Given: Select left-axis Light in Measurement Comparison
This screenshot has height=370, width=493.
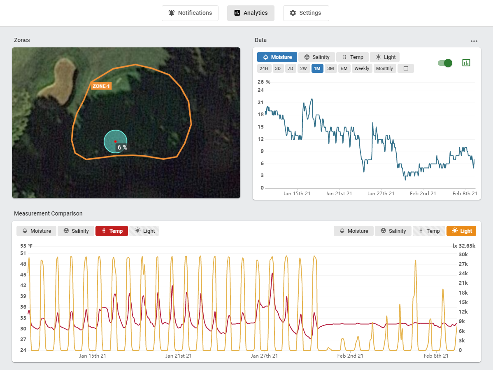Looking at the screenshot, I should (144, 231).
